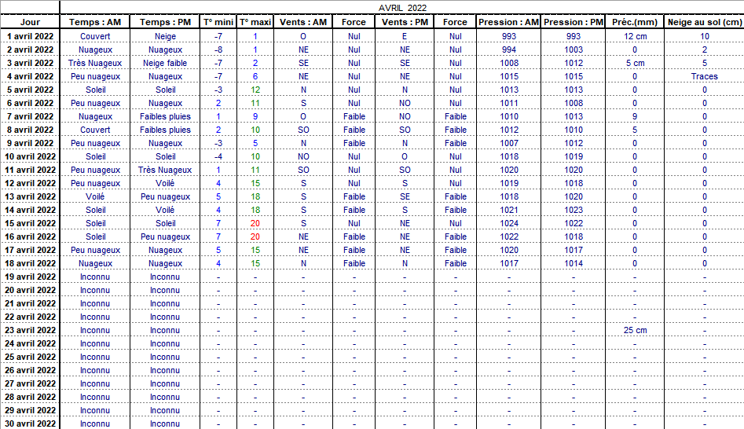
Task: Select the 'Pression : PM' column header
Action: (x=574, y=22)
